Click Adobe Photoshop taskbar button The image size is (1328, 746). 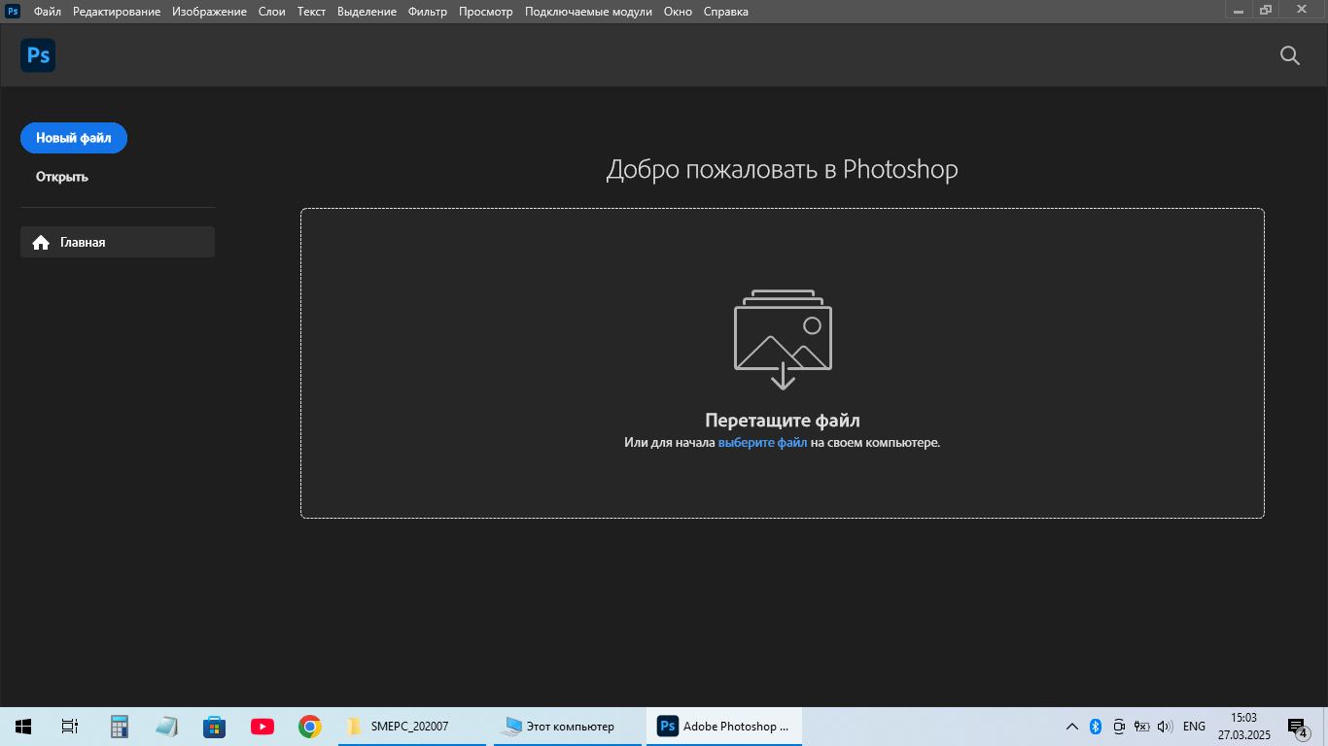coord(724,727)
